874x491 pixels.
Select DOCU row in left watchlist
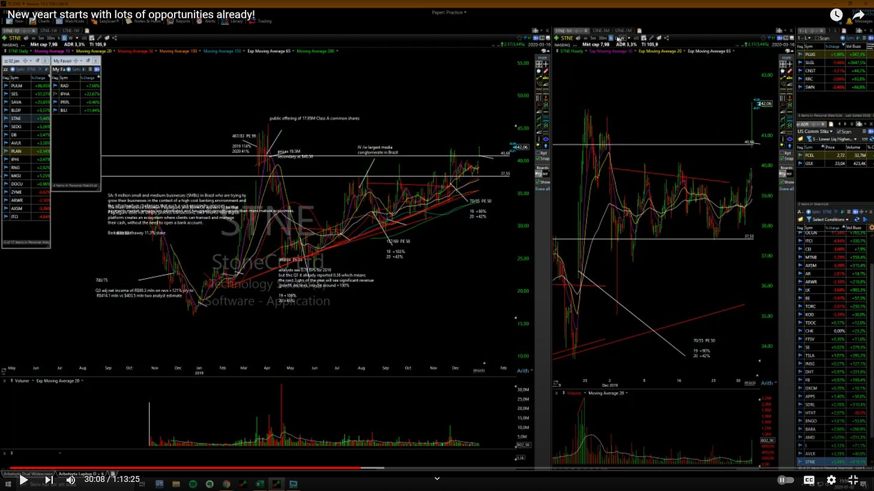click(x=25, y=183)
